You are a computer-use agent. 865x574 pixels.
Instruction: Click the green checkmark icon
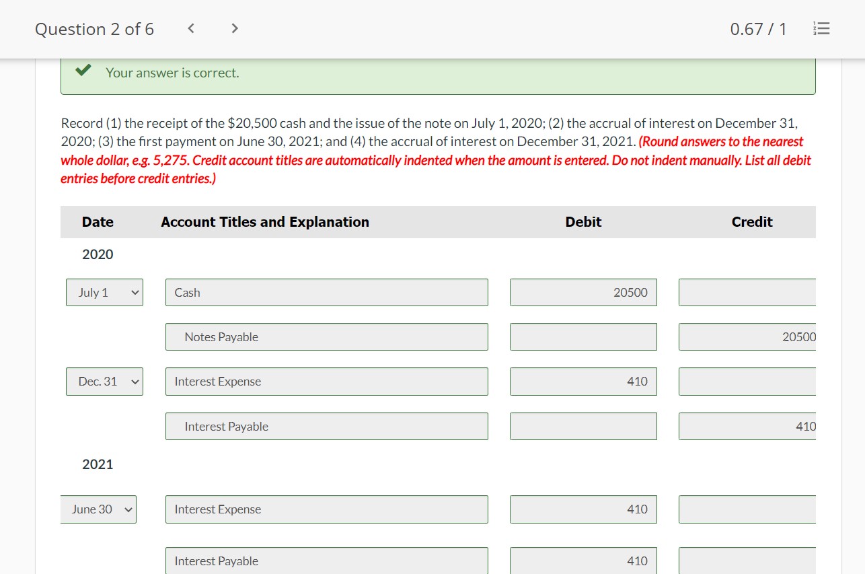click(84, 71)
